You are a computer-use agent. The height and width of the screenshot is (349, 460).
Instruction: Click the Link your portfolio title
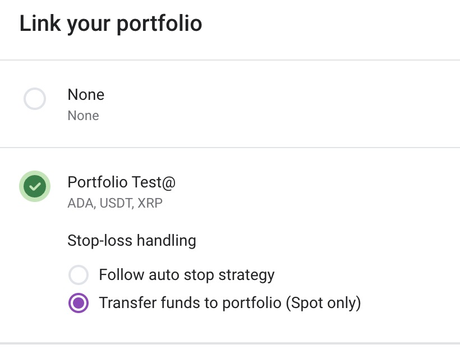(x=111, y=24)
